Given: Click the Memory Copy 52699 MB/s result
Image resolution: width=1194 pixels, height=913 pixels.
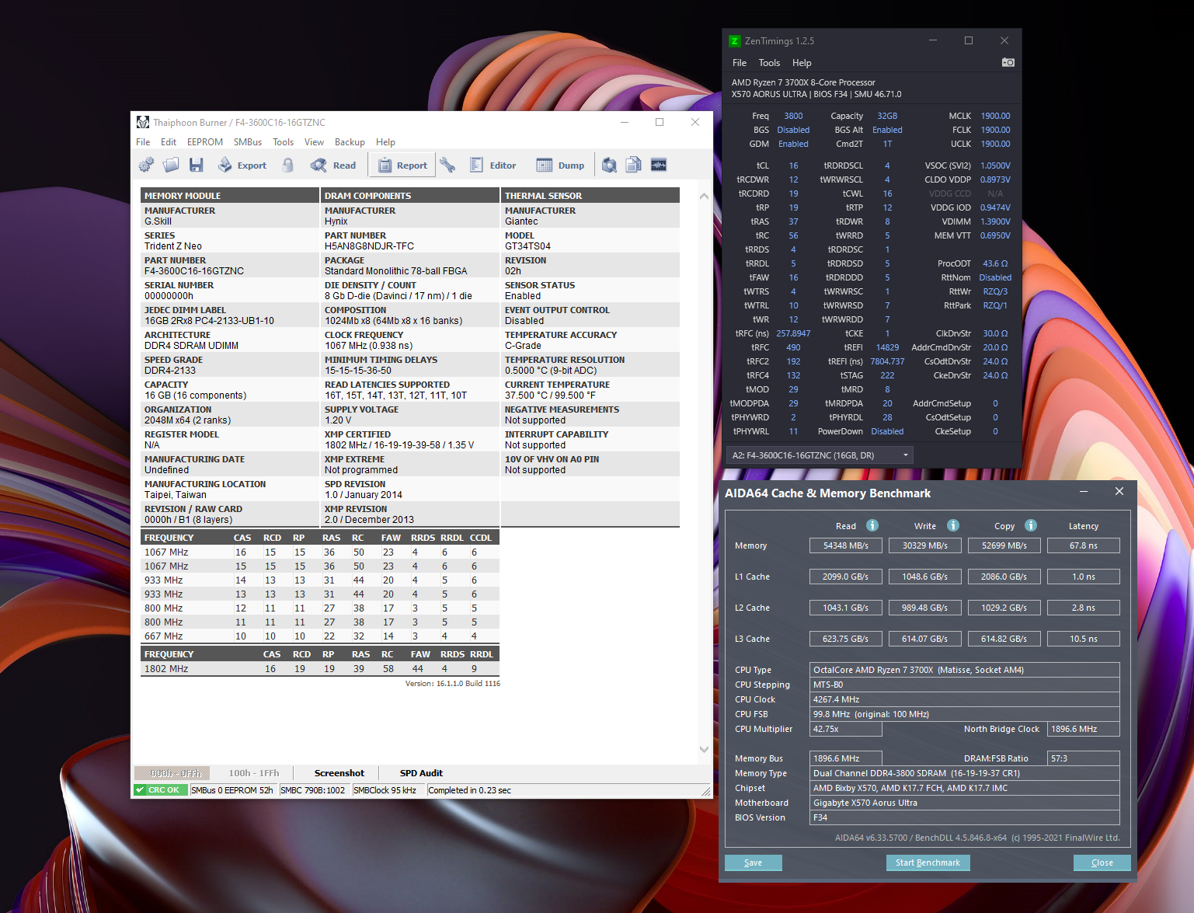Looking at the screenshot, I should [x=1004, y=545].
